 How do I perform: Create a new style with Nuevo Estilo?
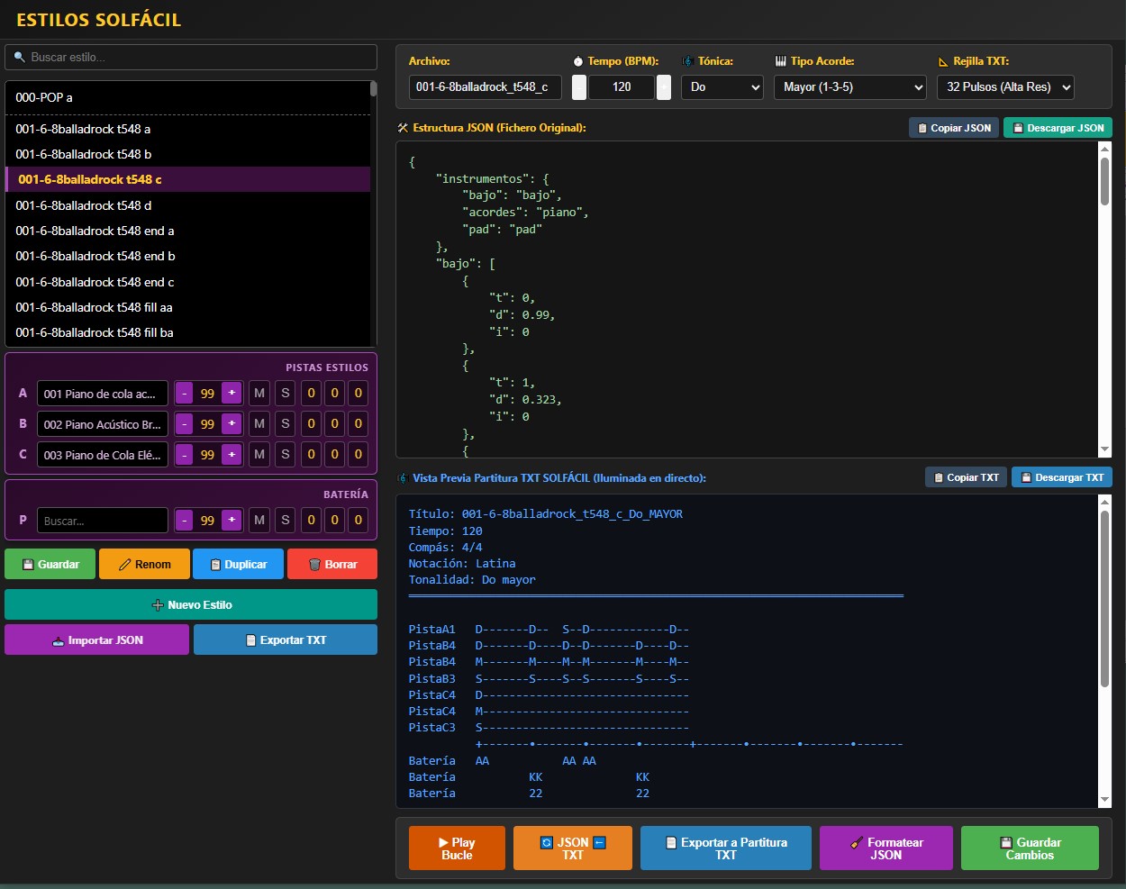191,604
